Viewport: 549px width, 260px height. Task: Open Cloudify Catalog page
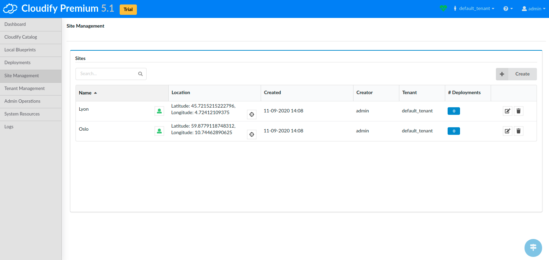pos(31,37)
